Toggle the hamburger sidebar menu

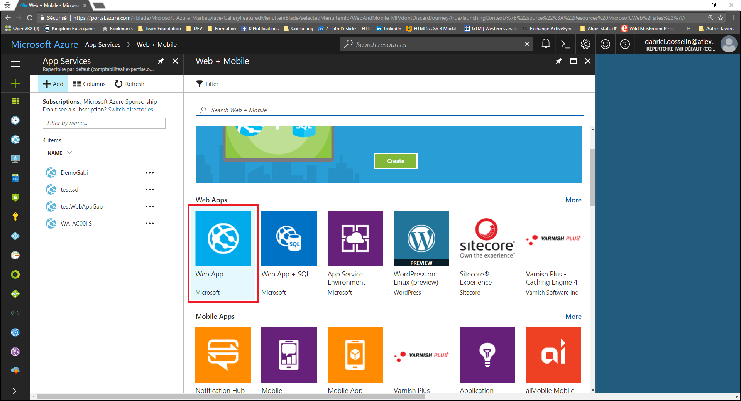[15, 64]
